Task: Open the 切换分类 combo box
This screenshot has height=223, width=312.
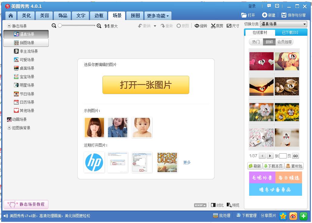Action: click(x=283, y=24)
